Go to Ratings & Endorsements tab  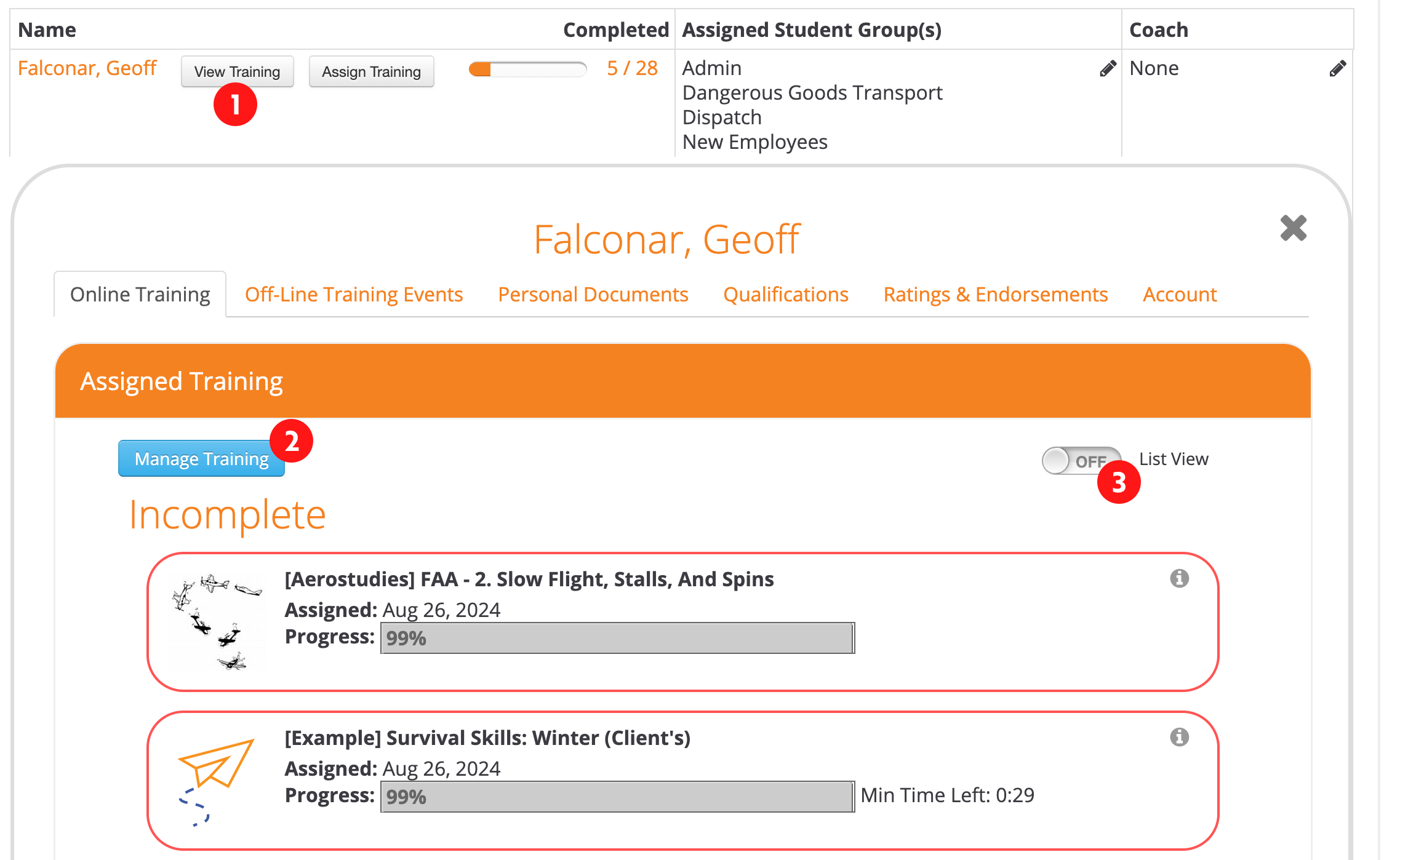pos(995,295)
